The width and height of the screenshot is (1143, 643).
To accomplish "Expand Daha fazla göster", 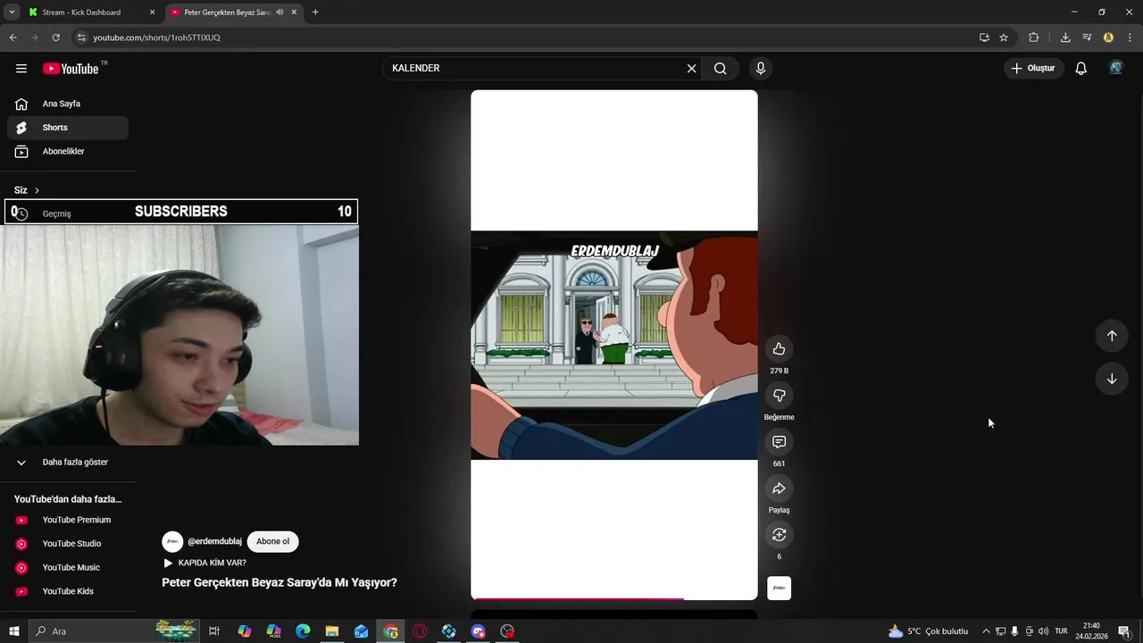I will [68, 463].
